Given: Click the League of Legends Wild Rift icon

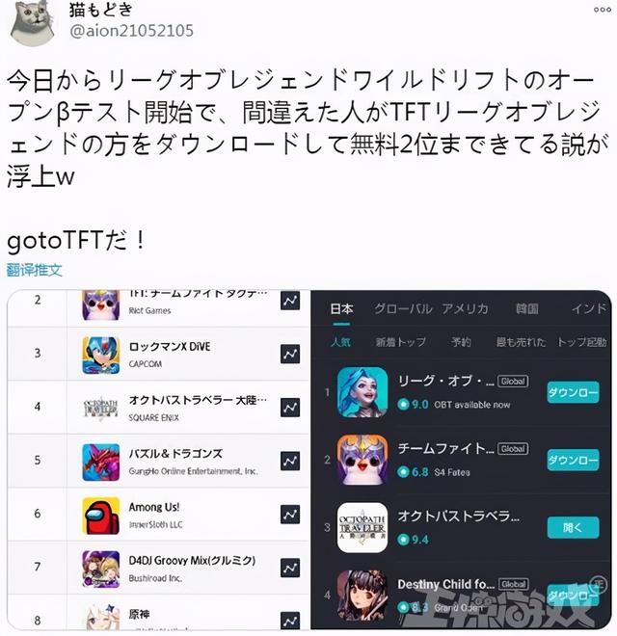Looking at the screenshot, I should (x=362, y=392).
